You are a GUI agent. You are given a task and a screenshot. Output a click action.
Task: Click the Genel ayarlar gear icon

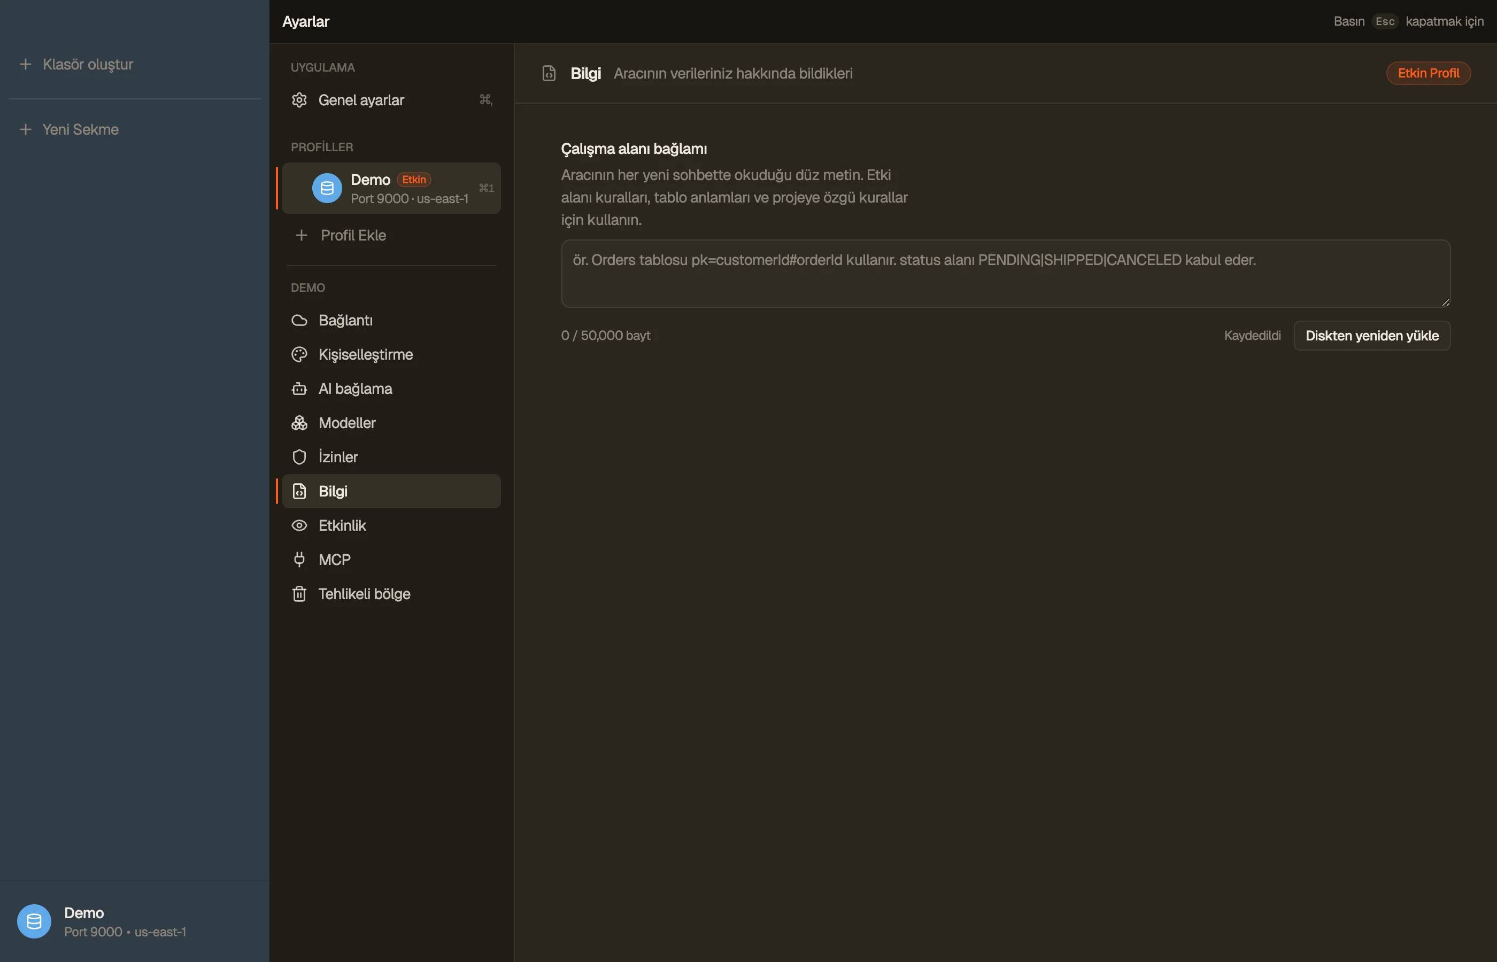click(x=299, y=100)
